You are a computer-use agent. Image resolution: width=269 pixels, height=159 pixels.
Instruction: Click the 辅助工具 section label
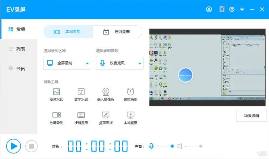pyautogui.click(x=51, y=82)
